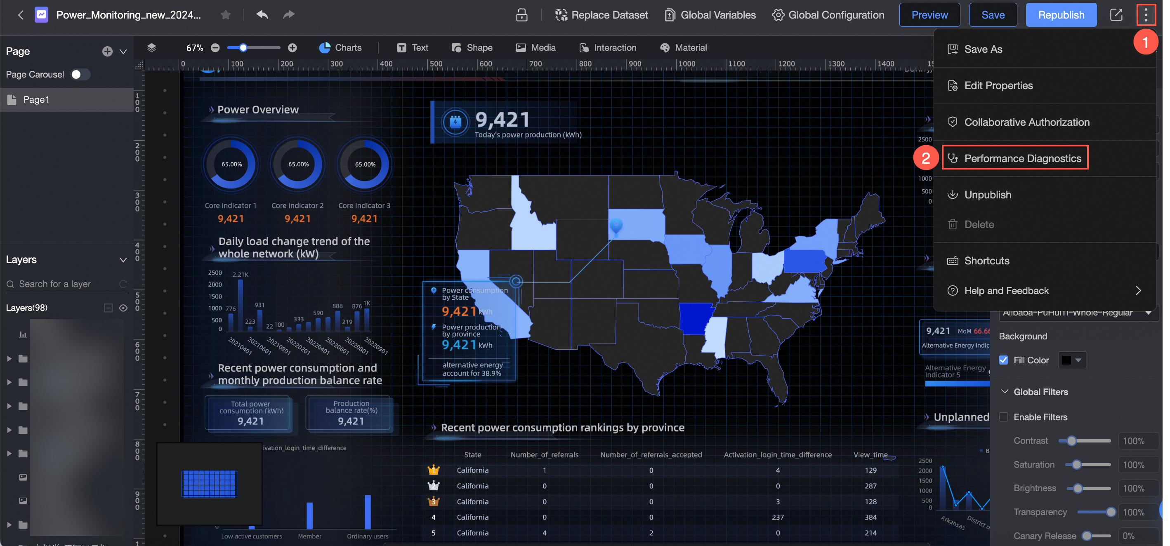Choose Save As from the menu
The height and width of the screenshot is (546, 1170).
pos(1045,49)
